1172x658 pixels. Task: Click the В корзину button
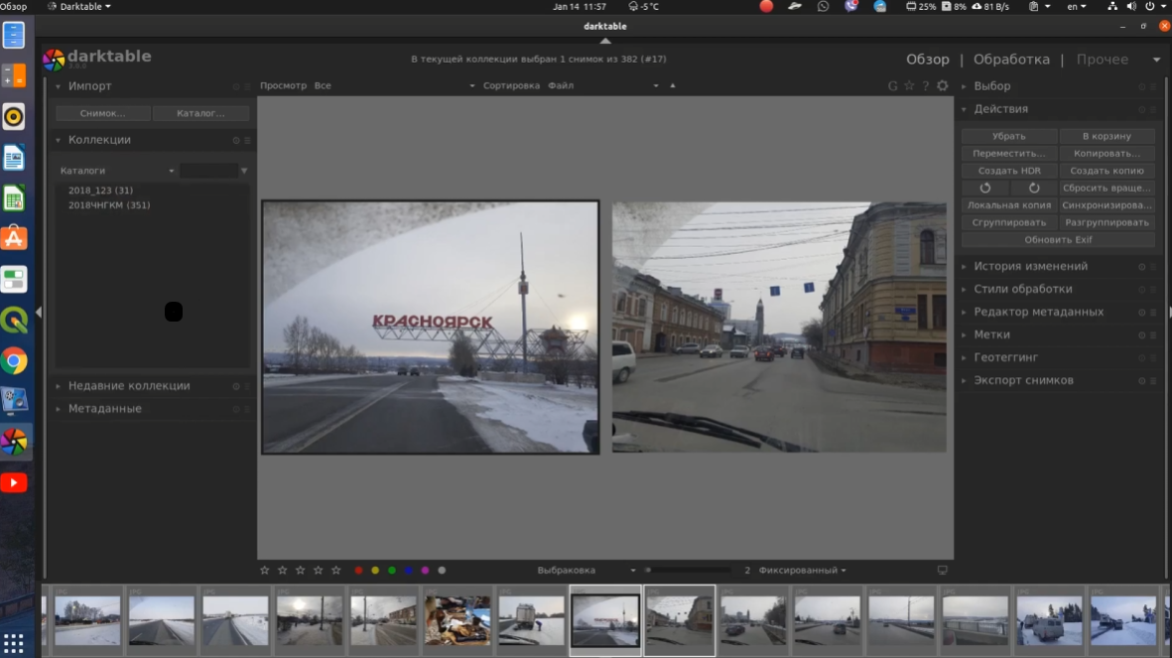click(1107, 136)
